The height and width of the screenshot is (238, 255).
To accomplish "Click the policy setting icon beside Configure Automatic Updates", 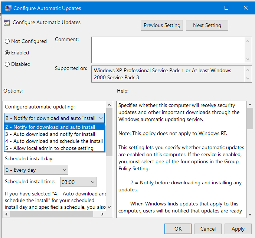I will click(7, 23).
